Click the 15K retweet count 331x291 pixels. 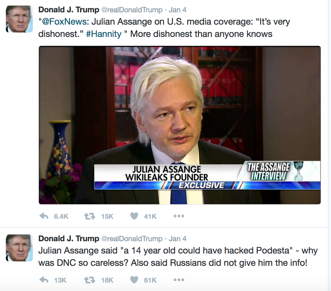point(107,216)
